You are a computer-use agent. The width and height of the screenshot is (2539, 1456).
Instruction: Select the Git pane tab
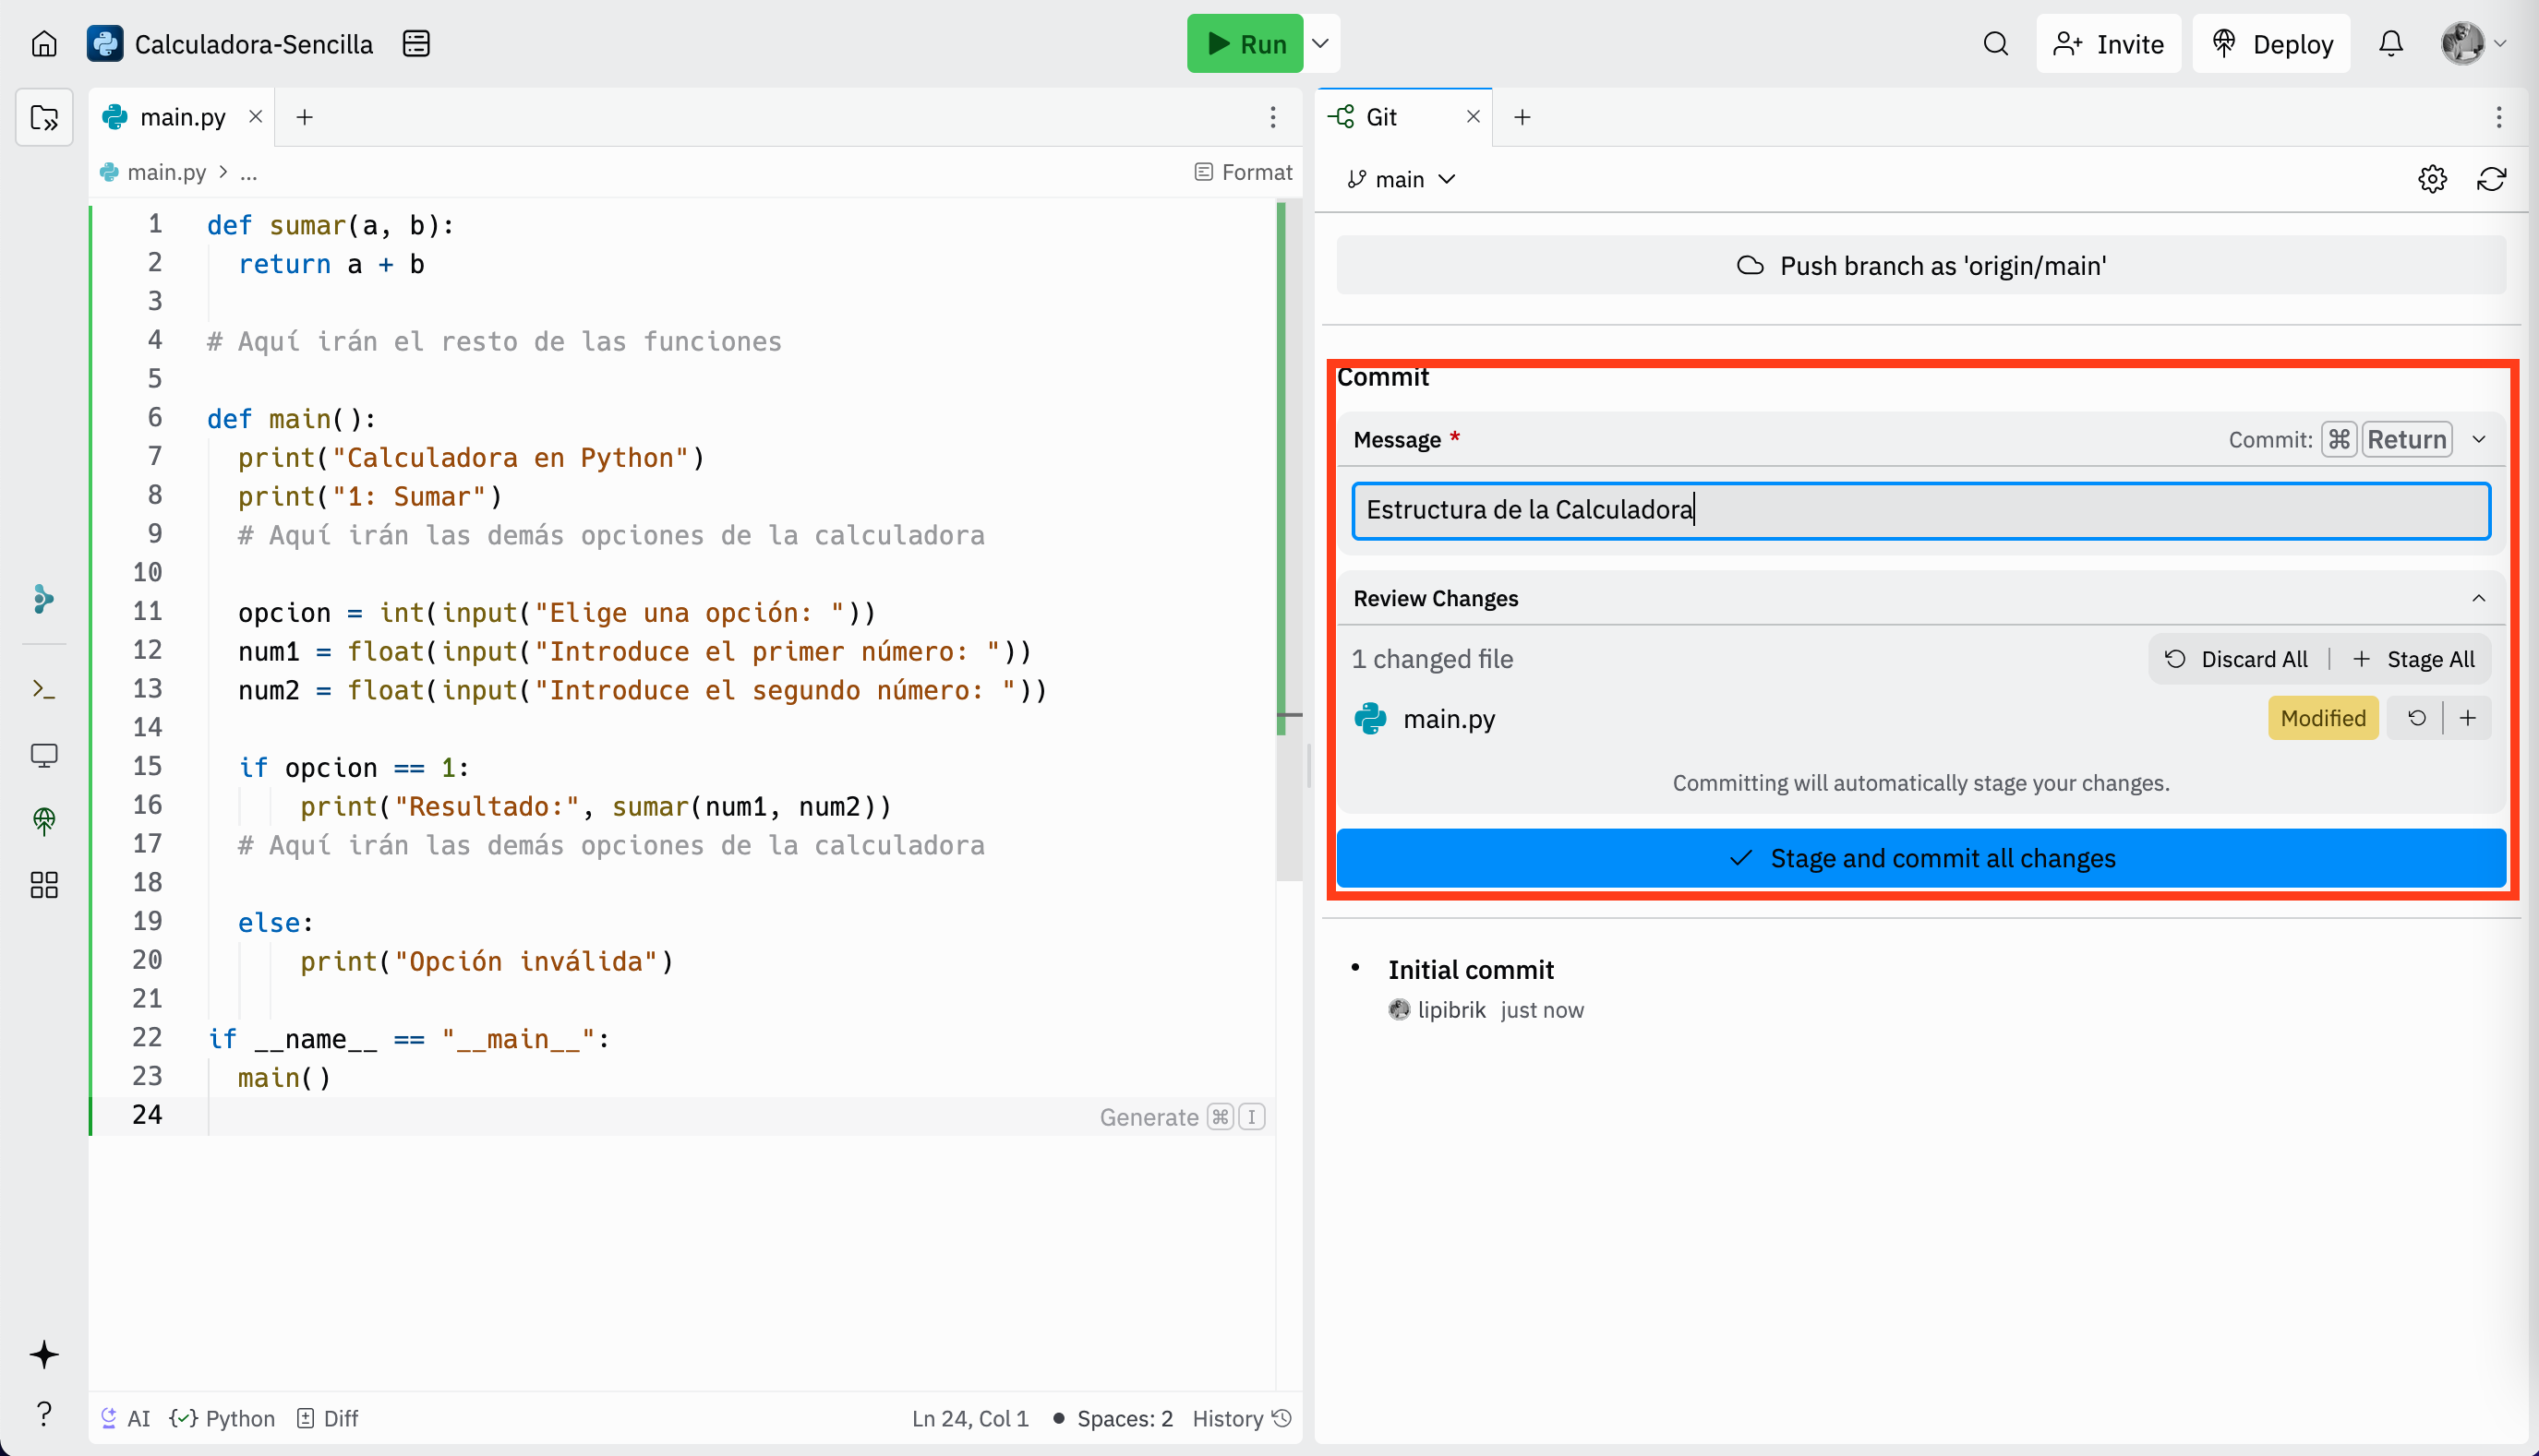[x=1380, y=117]
